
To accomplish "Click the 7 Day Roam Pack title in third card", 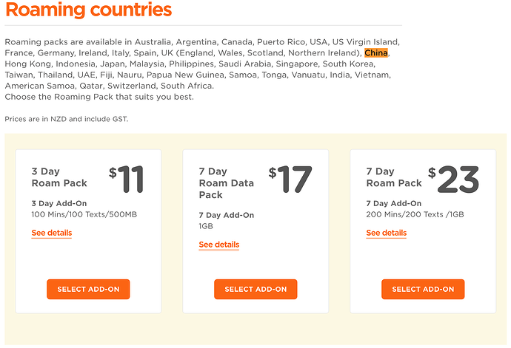I will (x=394, y=177).
